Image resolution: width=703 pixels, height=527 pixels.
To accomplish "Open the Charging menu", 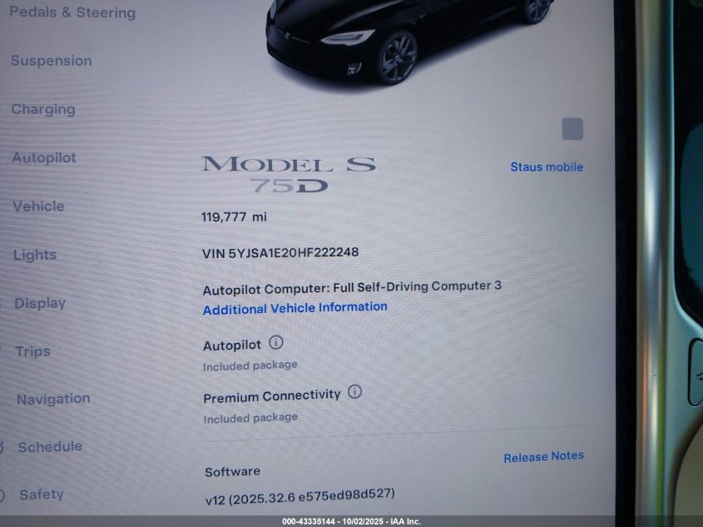I will (43, 109).
